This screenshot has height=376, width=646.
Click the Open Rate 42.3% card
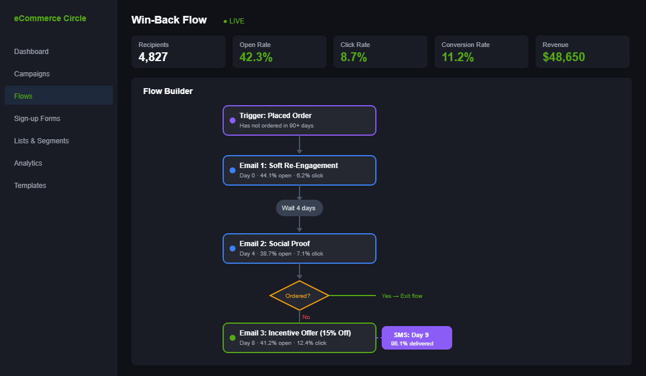[x=279, y=52]
